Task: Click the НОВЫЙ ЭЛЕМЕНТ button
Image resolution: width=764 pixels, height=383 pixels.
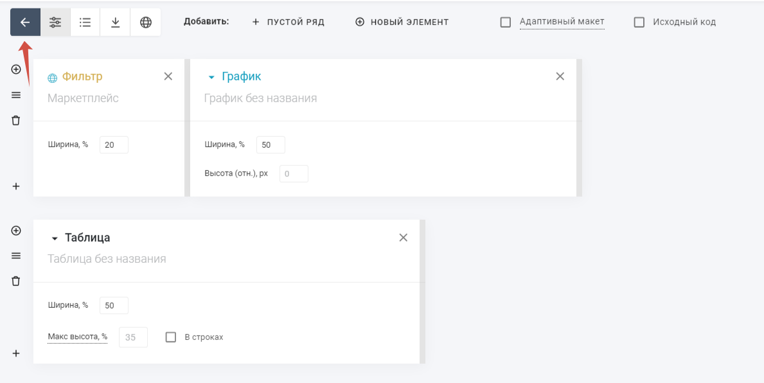Action: point(402,22)
